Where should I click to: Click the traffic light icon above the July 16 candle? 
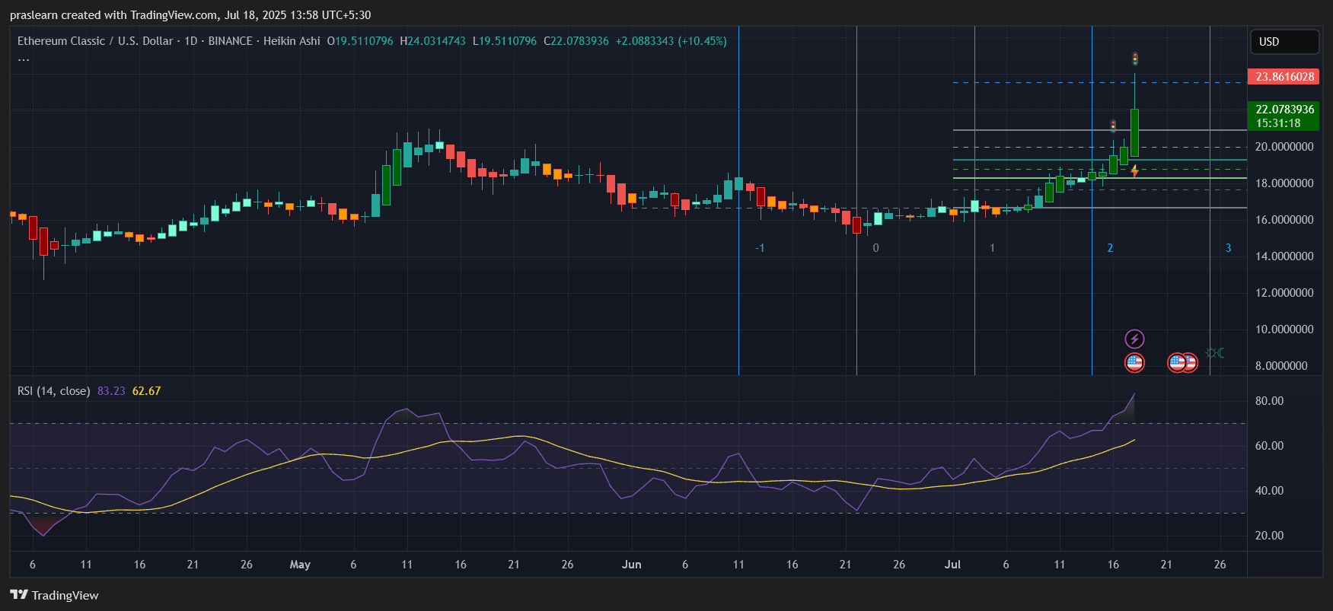point(1113,126)
